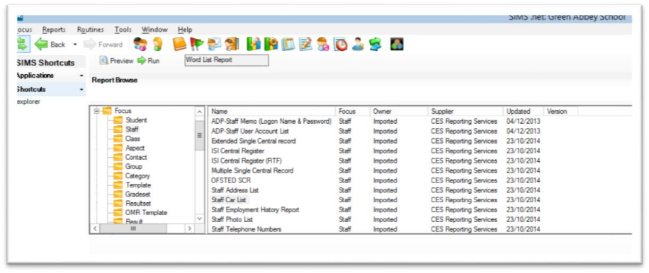Select ISI Central Register (RTF) report
649x273 pixels.
pyautogui.click(x=247, y=161)
